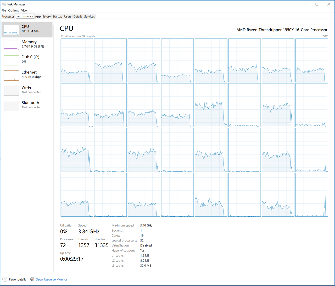Click the Fewer details chevron icon

(x=5, y=279)
